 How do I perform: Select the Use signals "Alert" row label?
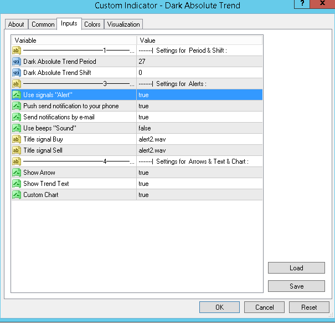[x=48, y=95]
